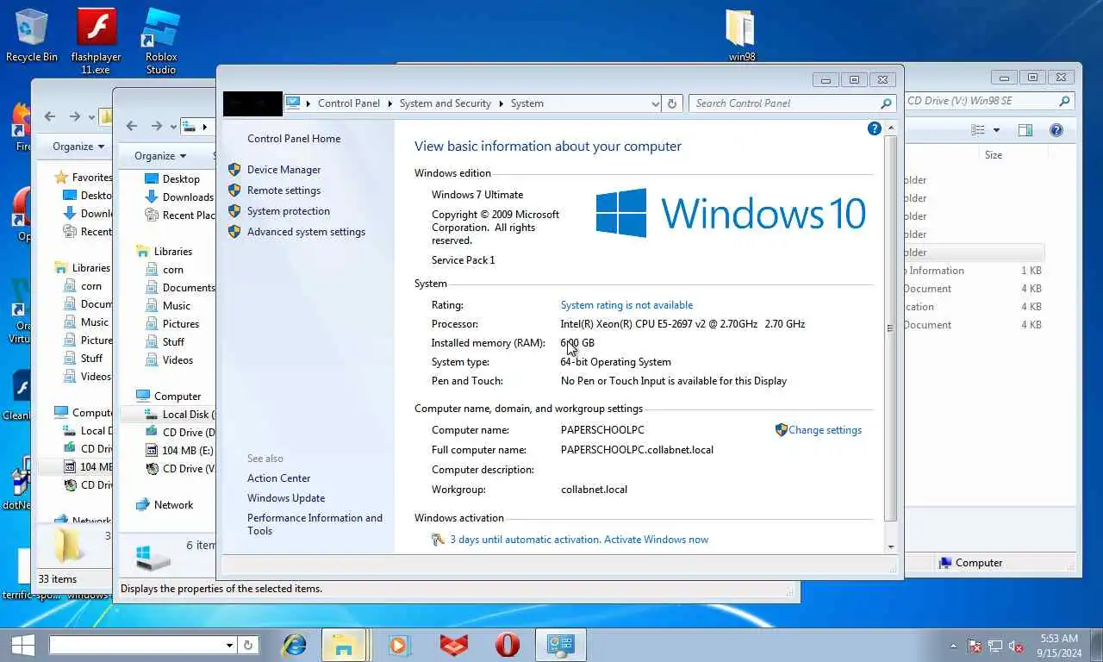Click the muted volume tray icon
Viewport: 1103px width, 662px height.
click(x=1016, y=646)
